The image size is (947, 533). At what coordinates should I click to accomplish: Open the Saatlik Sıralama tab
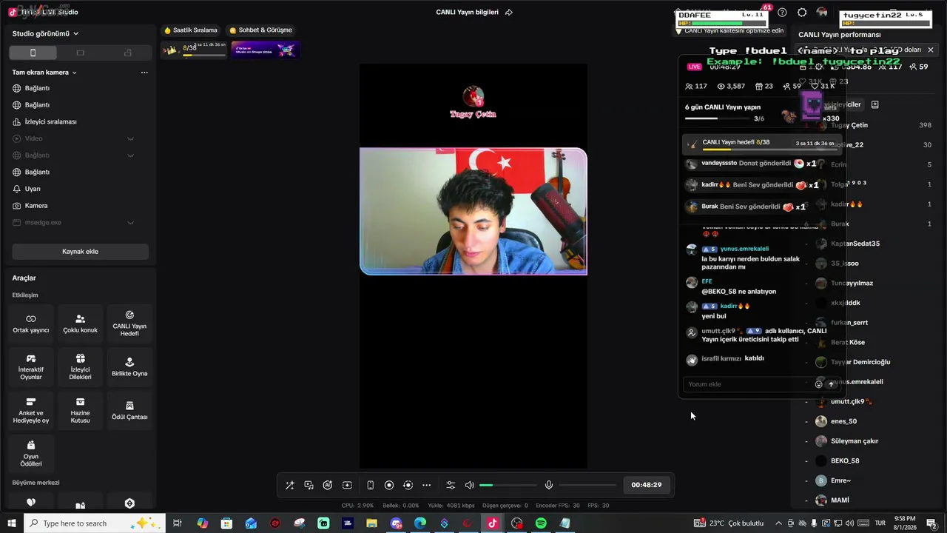(191, 30)
